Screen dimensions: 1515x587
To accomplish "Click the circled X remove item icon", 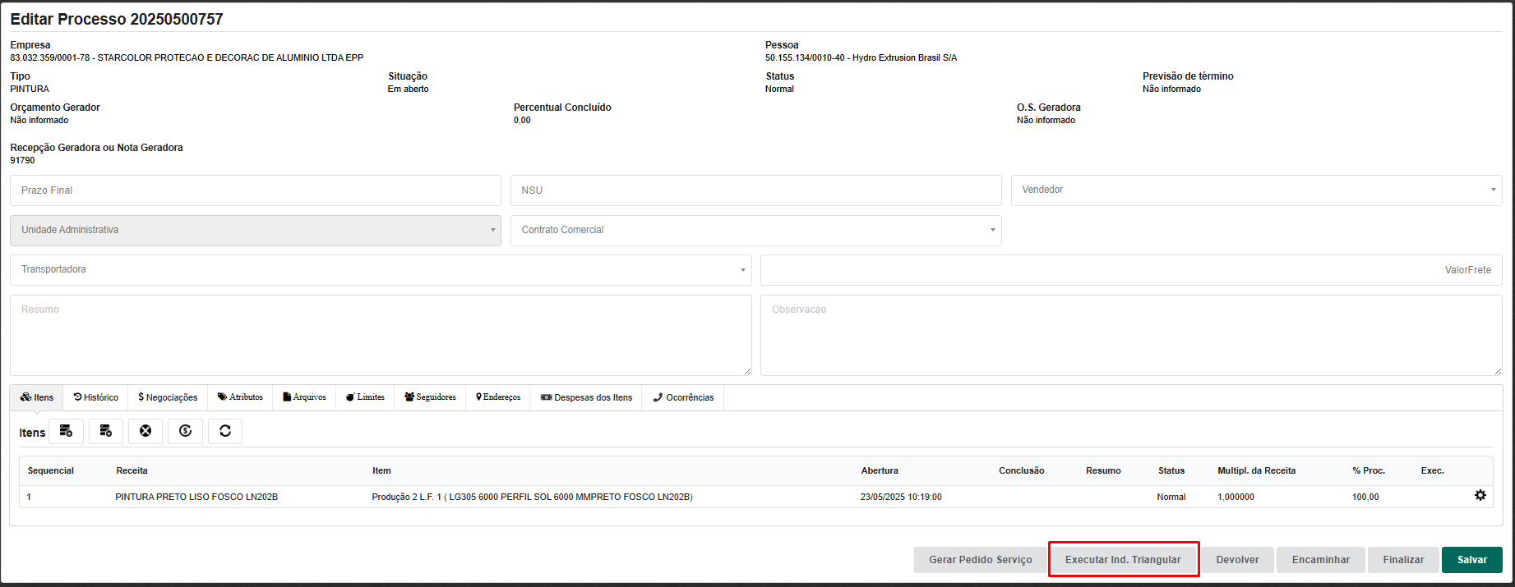I will [x=145, y=431].
